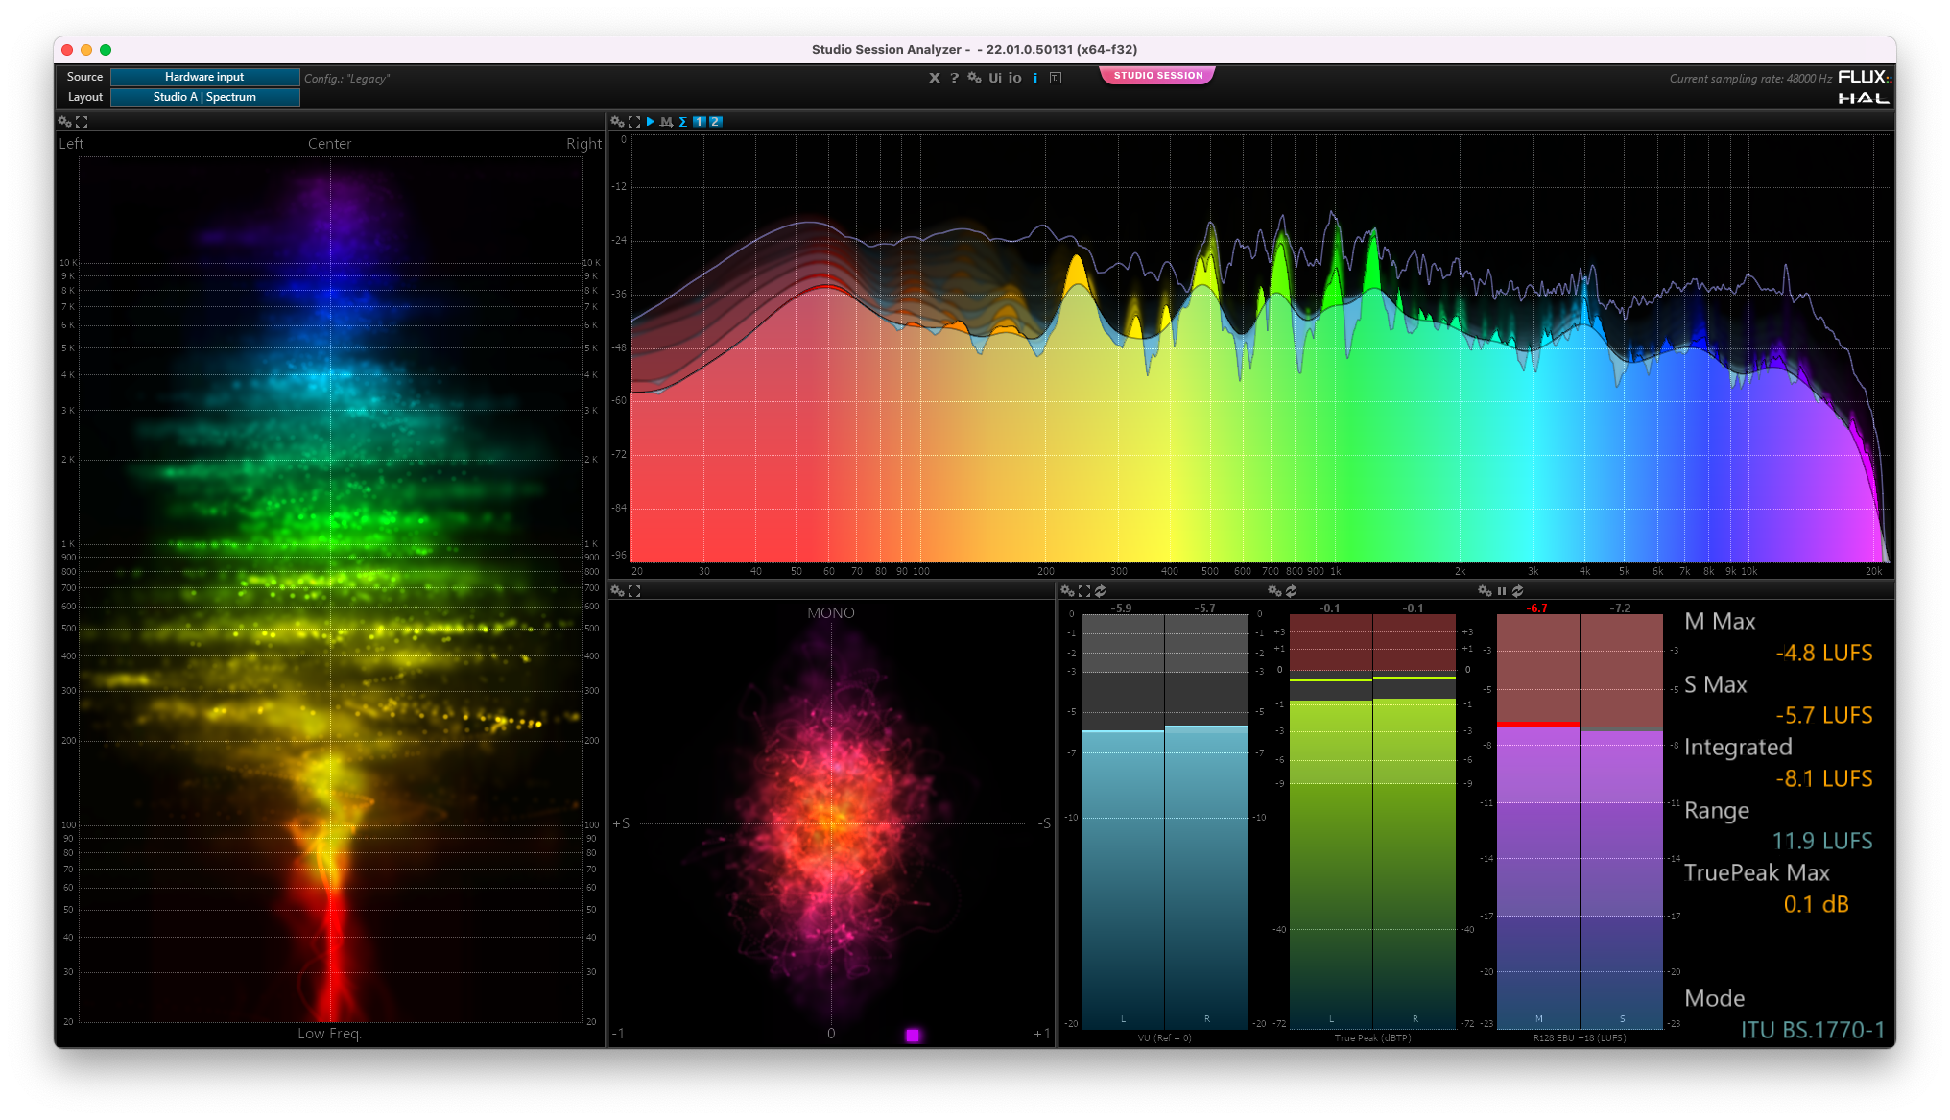Click the blue info 'i' icon
This screenshot has height=1120, width=1950.
click(1034, 78)
